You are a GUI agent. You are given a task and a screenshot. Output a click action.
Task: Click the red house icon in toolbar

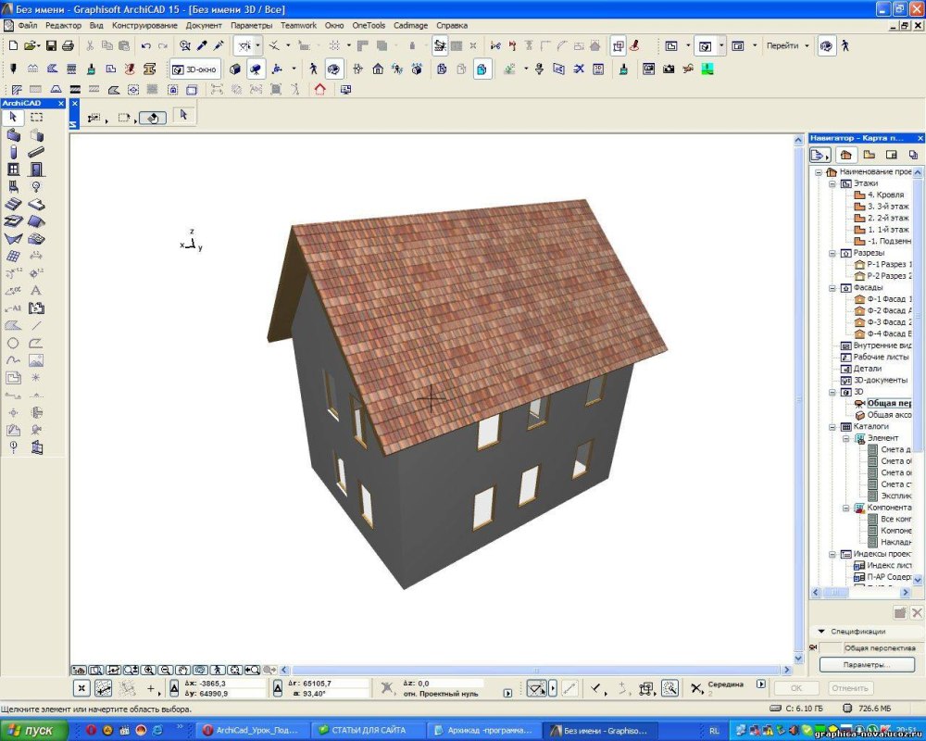[x=319, y=90]
